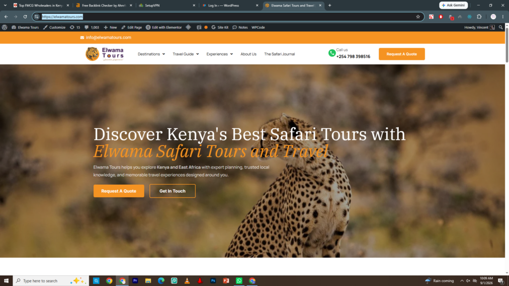Click the Yoast SEO icon in the admin bar
This screenshot has height=286, width=509.
(x=199, y=28)
